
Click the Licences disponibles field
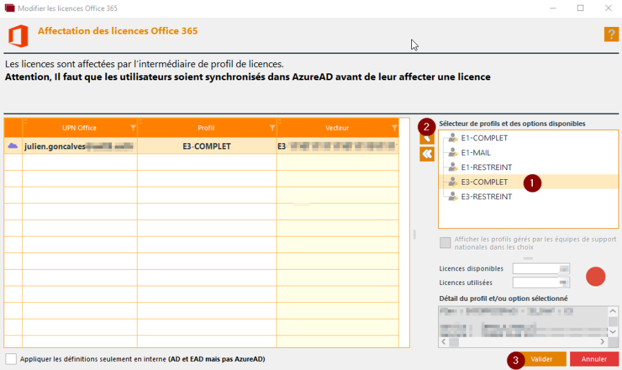pyautogui.click(x=541, y=269)
